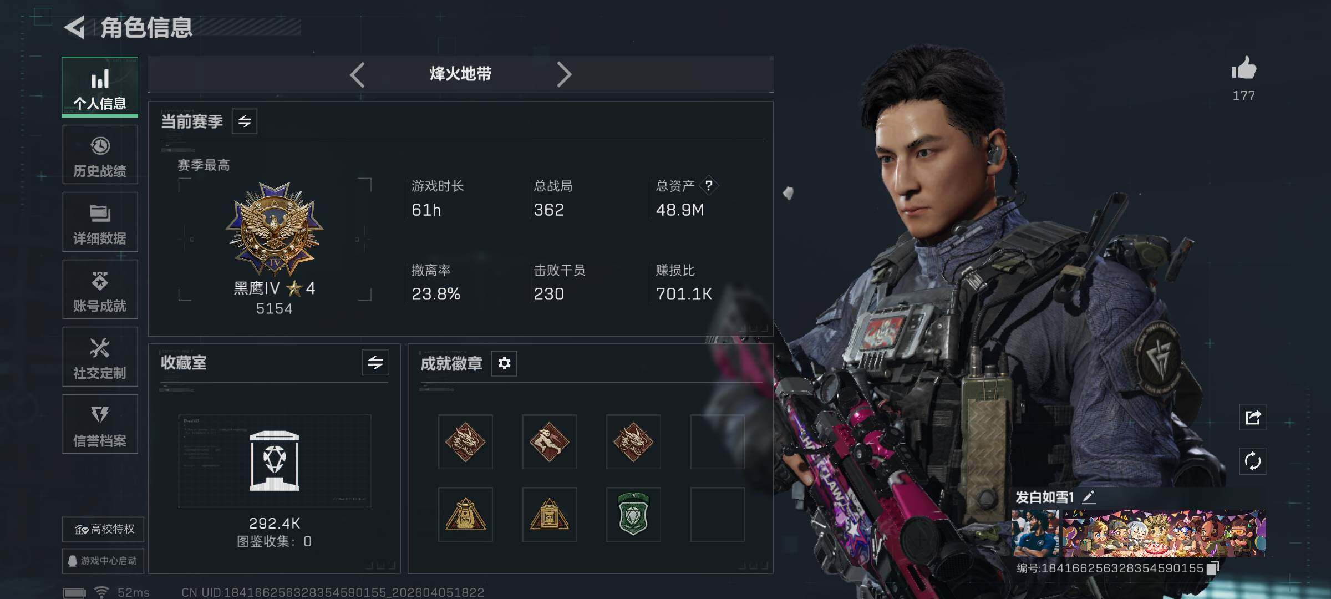Switch to next mode with right chevron
This screenshot has width=1331, height=599.
563,74
